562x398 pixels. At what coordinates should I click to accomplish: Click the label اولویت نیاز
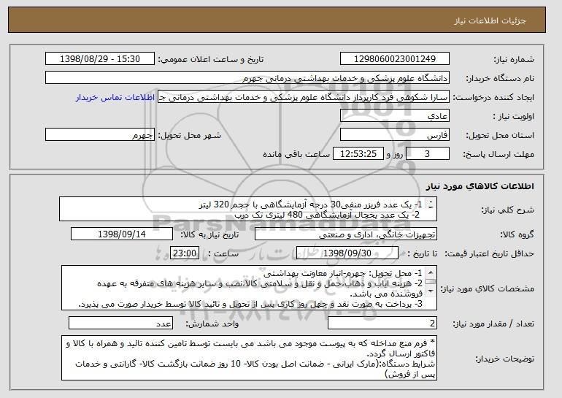pos(514,116)
